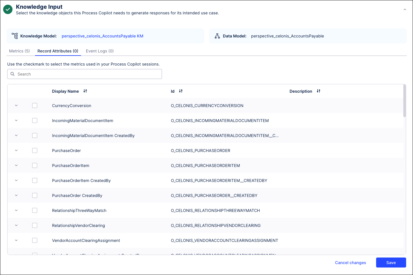Open the Event Logs (0) tab
413x275 pixels.
pos(100,51)
